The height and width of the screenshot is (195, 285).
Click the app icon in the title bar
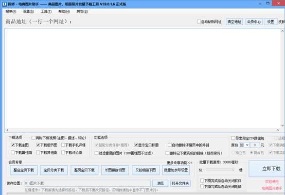pyautogui.click(x=4, y=4)
